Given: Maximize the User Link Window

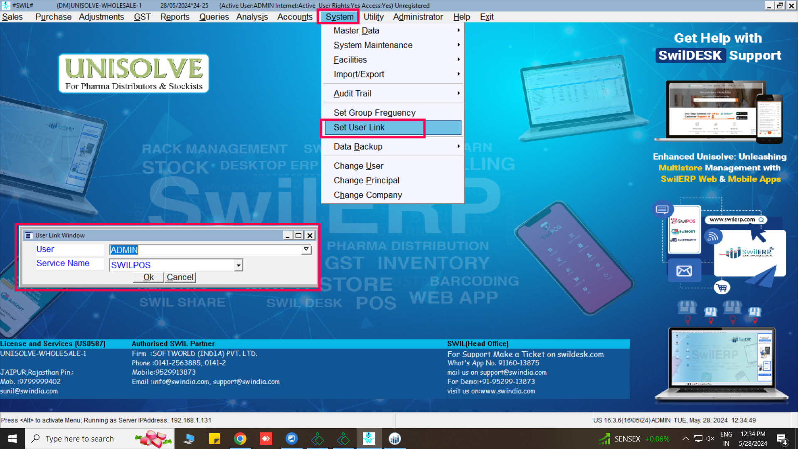Looking at the screenshot, I should (298, 235).
